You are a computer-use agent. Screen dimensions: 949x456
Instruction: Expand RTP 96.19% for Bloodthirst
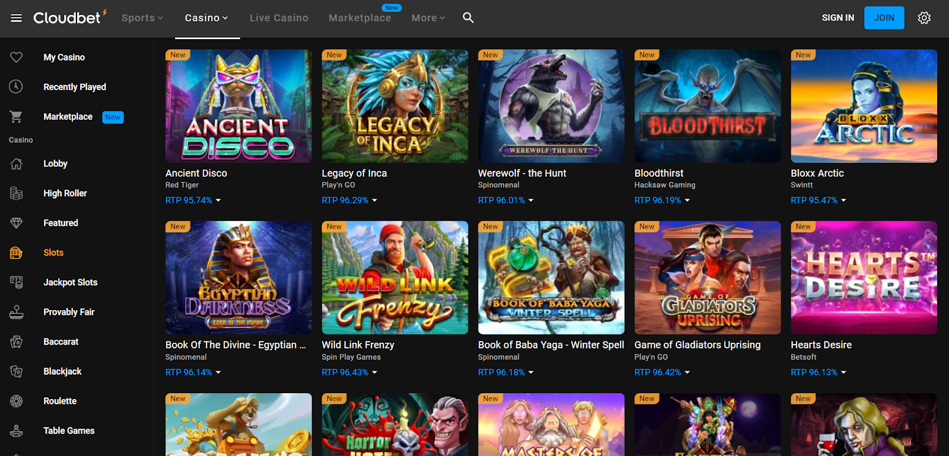click(x=663, y=200)
